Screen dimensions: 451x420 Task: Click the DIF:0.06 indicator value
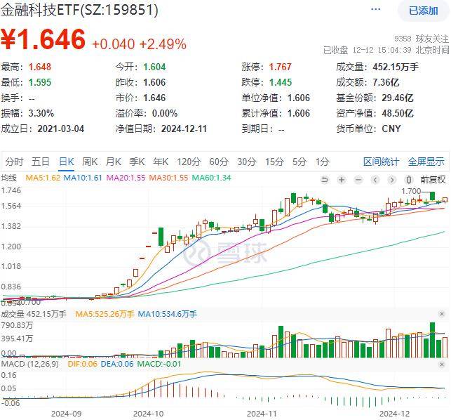click(83, 364)
